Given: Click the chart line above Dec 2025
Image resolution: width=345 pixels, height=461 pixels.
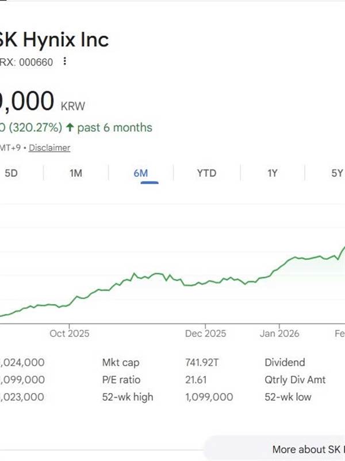Looking at the screenshot, I should [x=206, y=282].
